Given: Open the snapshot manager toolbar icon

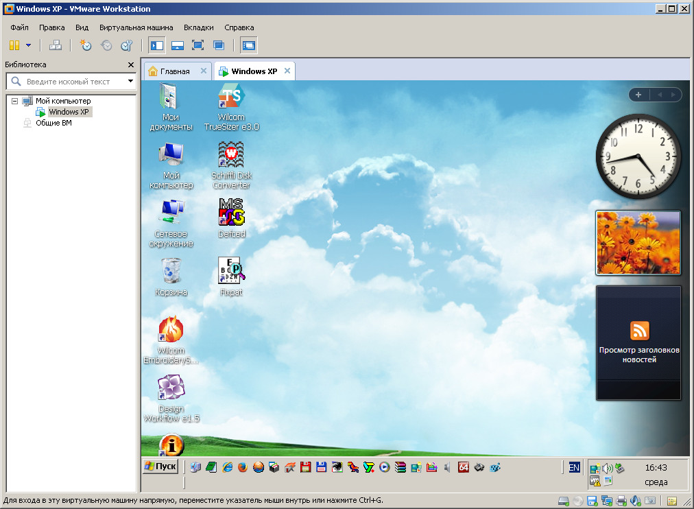Looking at the screenshot, I should pos(127,45).
